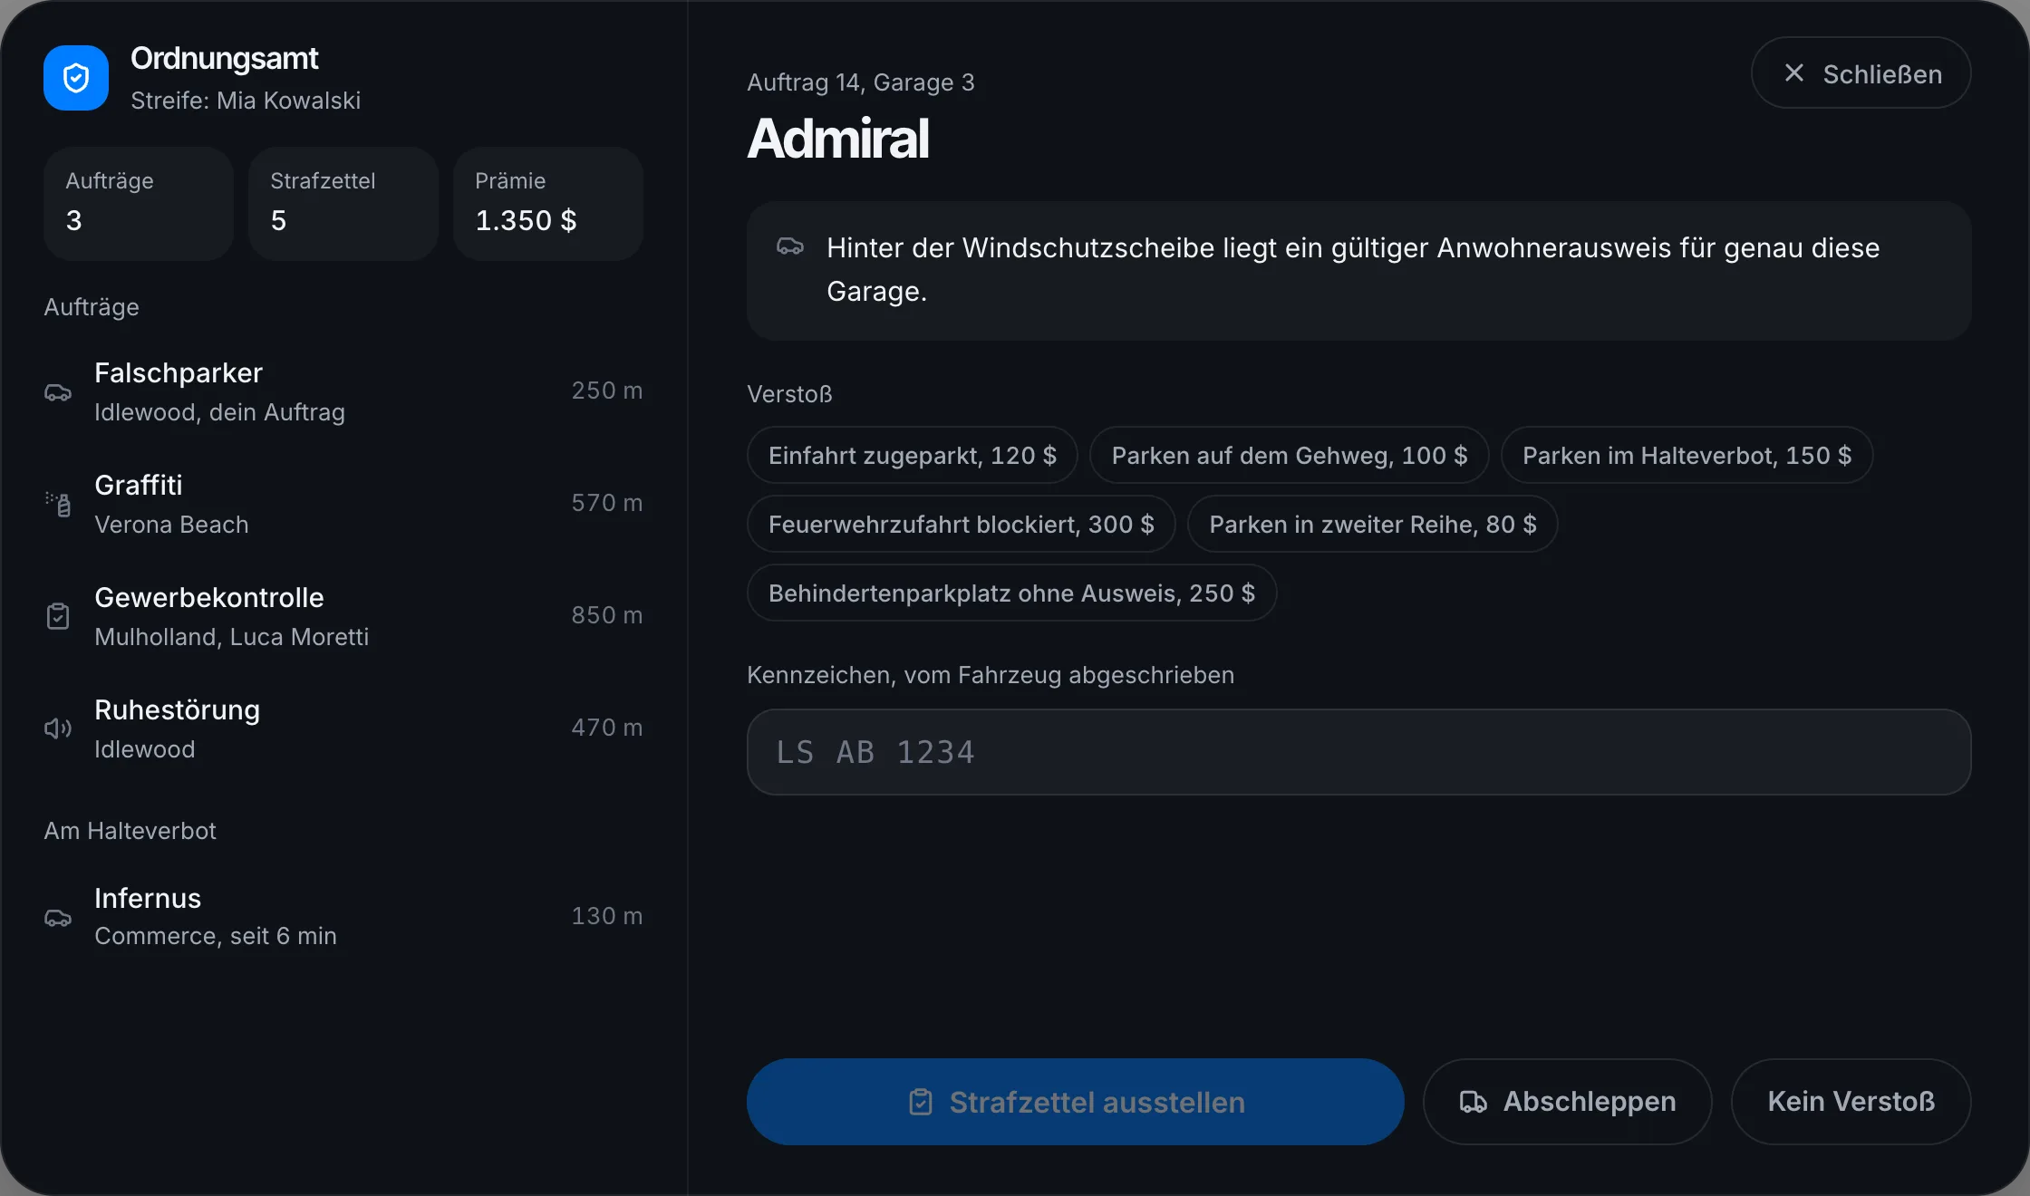Select violation Parken im Halteverbot, 150 $
Screen dimensions: 2030x1196
click(1687, 455)
